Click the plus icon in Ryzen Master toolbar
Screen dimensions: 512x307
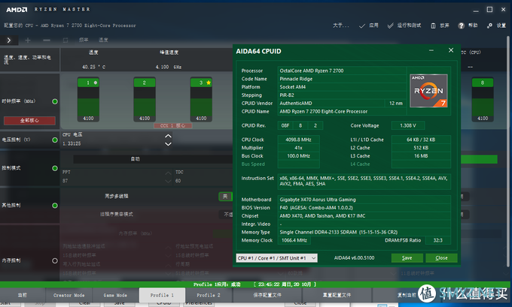(x=28, y=40)
